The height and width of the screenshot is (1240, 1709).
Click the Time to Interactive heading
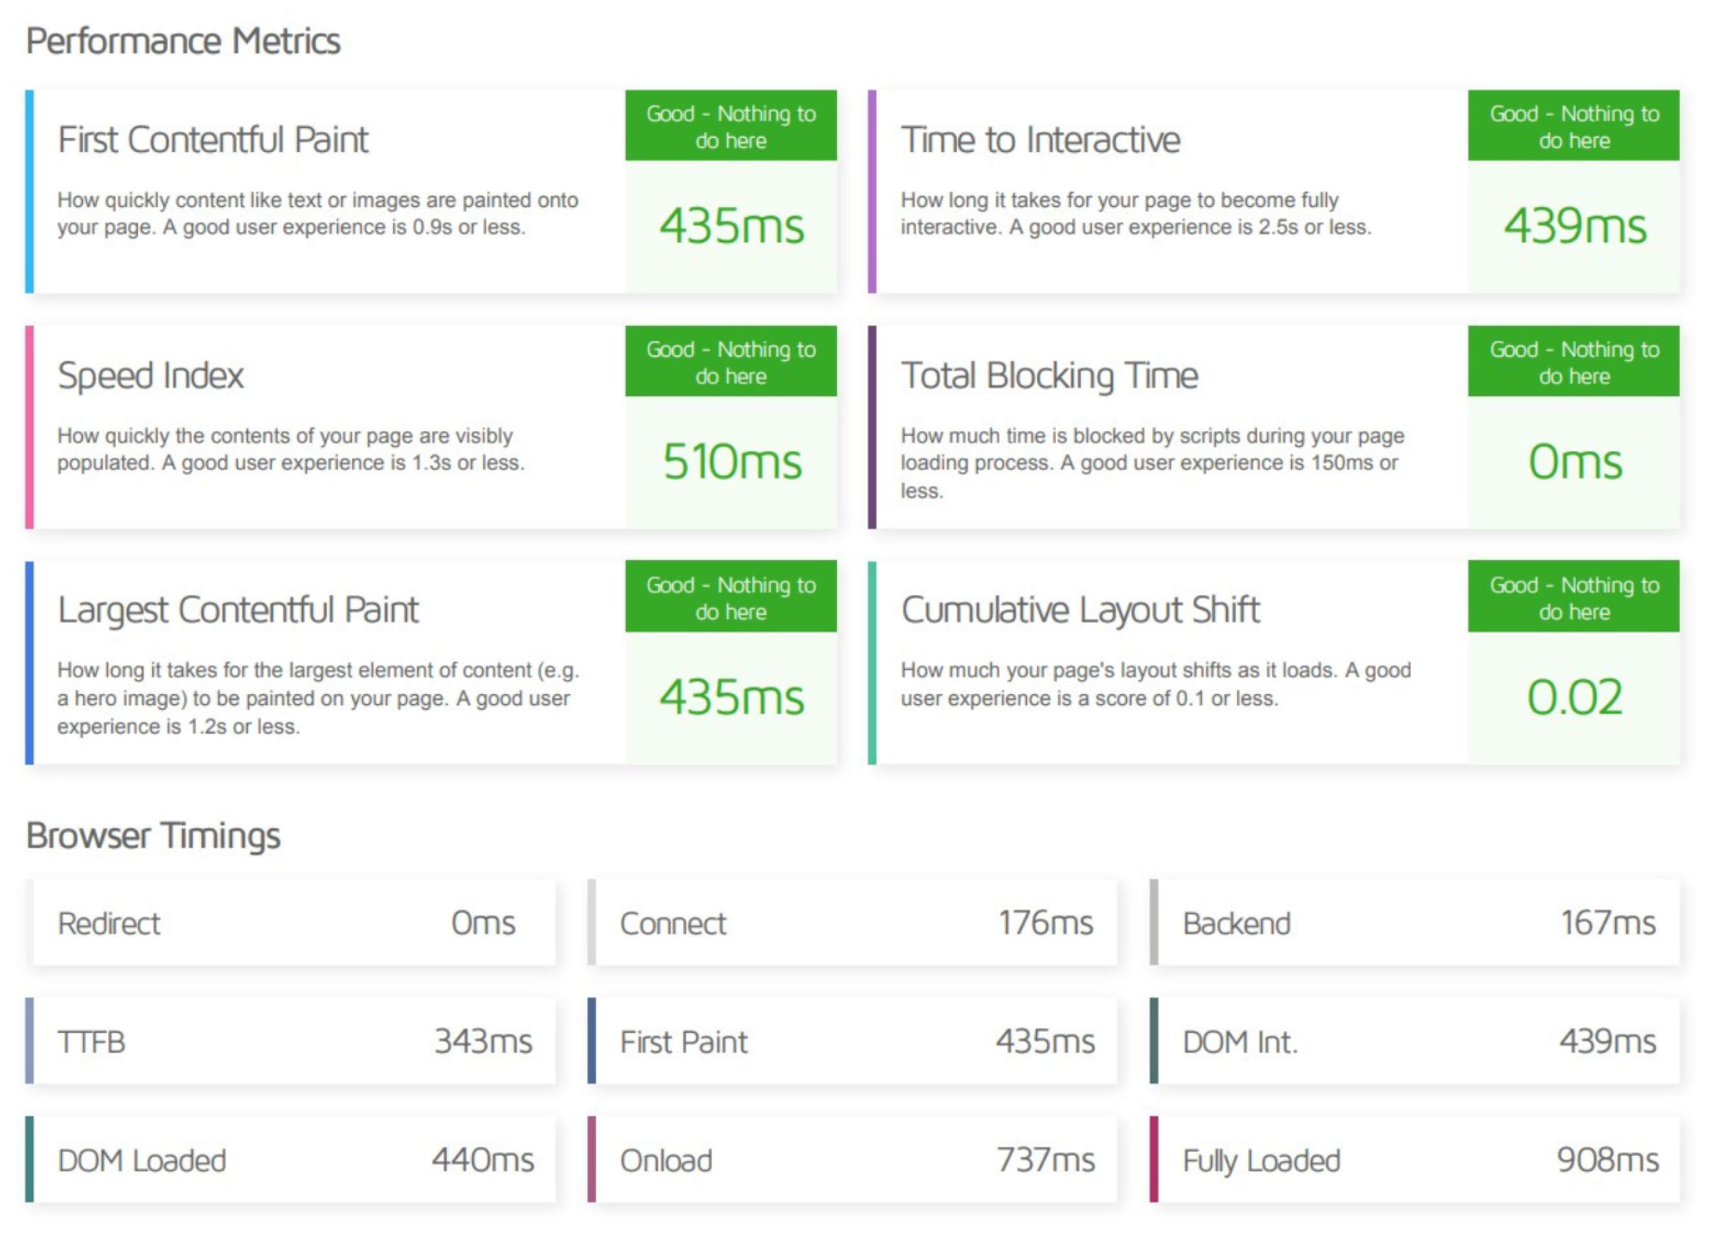pos(1040,141)
